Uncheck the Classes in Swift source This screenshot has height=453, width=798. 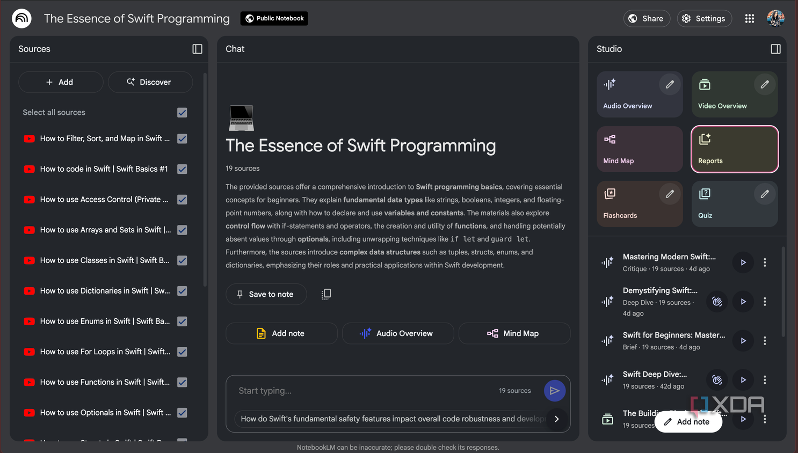tap(183, 260)
